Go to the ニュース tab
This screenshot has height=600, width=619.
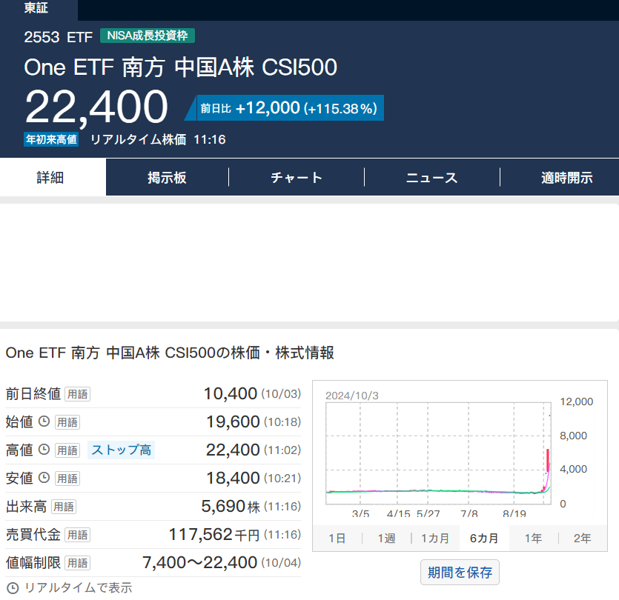(432, 178)
